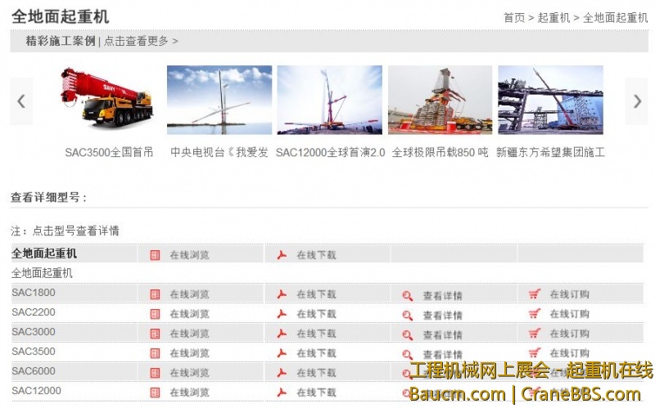This screenshot has width=655, height=408.
Task: Click 在线下载 for SAC6000
Action: [316, 373]
